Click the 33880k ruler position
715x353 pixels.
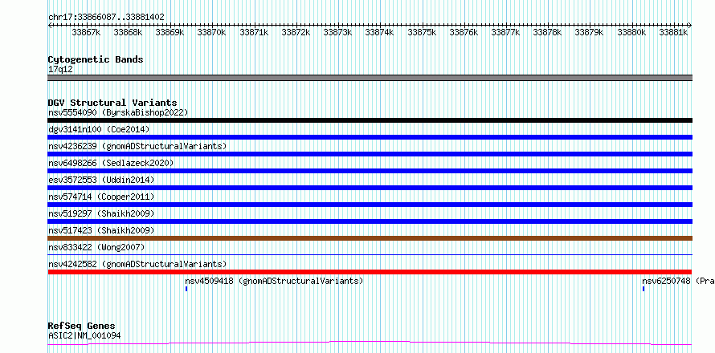point(631,32)
